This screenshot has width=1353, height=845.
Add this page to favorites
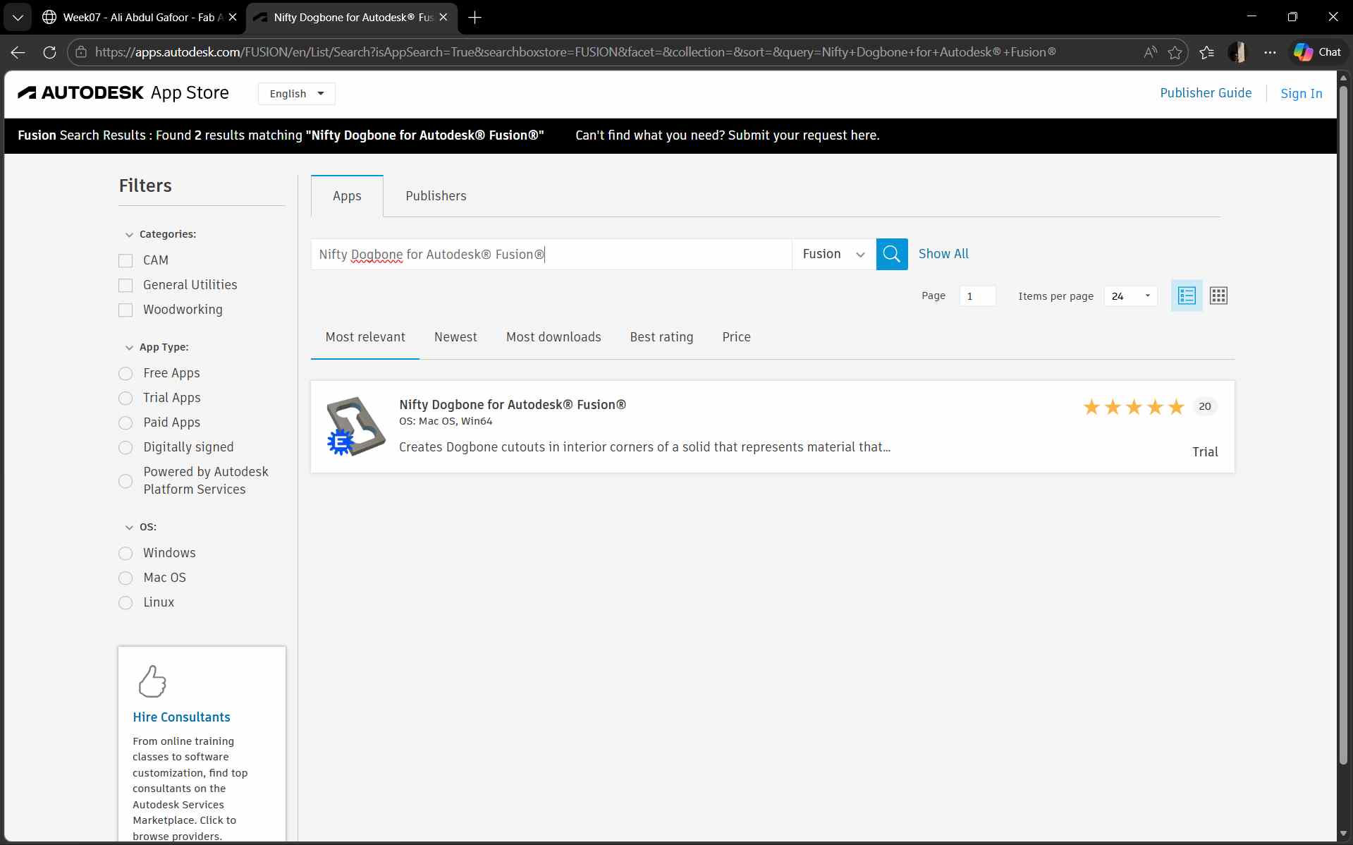1175,52
